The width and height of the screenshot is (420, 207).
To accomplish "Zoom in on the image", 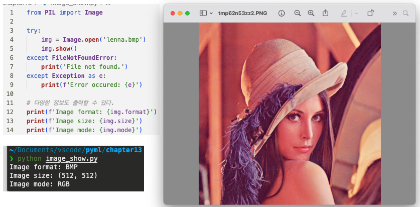I will (x=311, y=13).
